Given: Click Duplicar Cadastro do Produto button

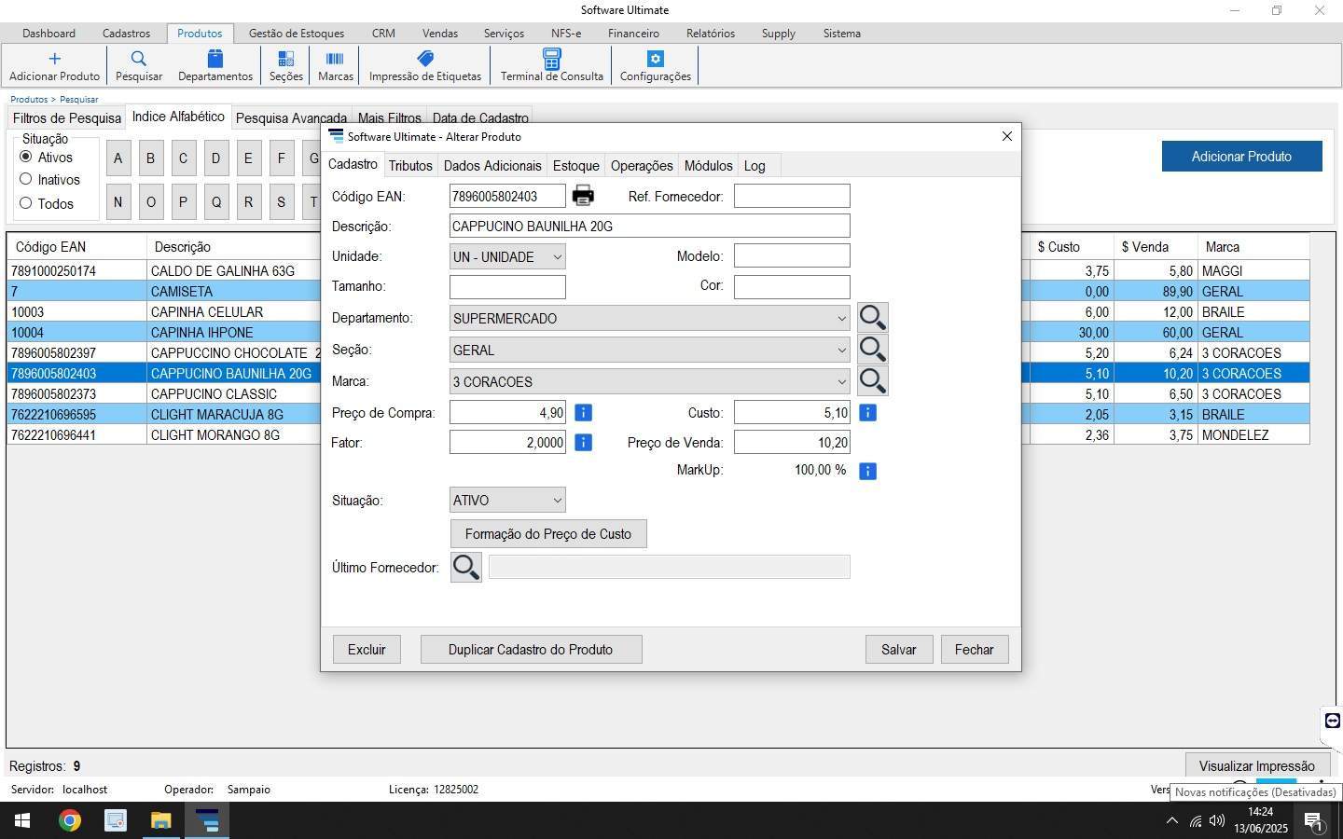Looking at the screenshot, I should (531, 650).
